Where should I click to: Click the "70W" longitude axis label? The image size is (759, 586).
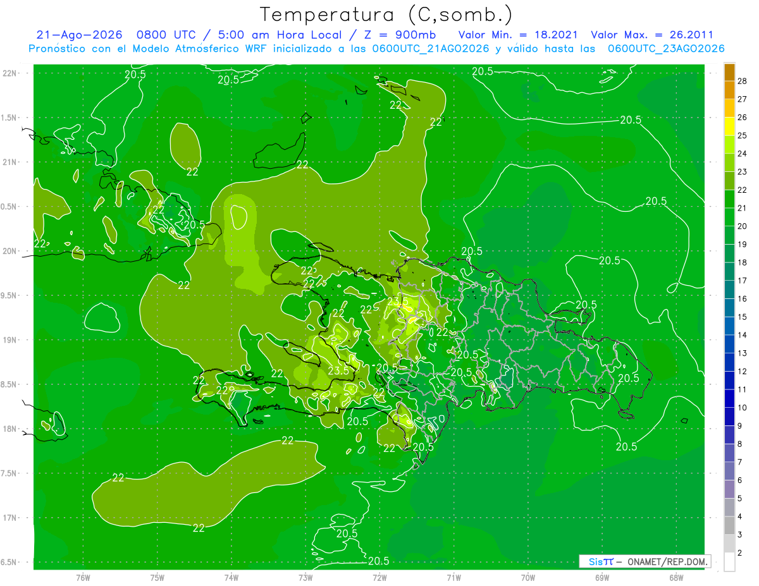click(528, 577)
